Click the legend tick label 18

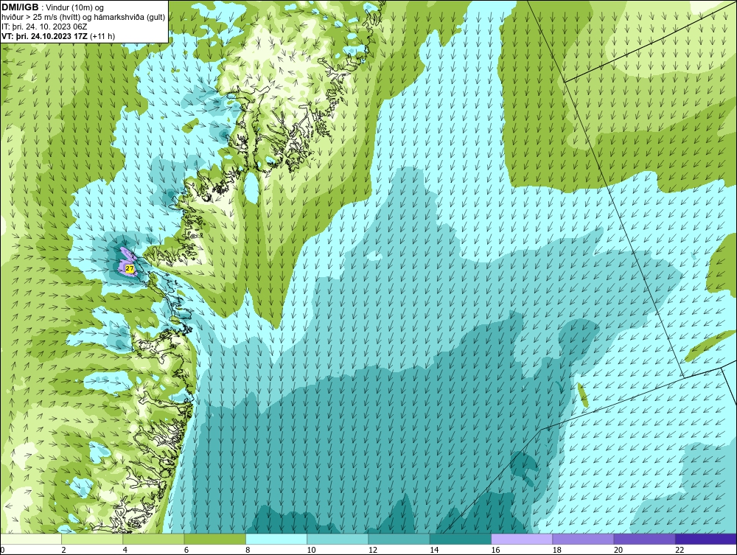tap(556, 551)
